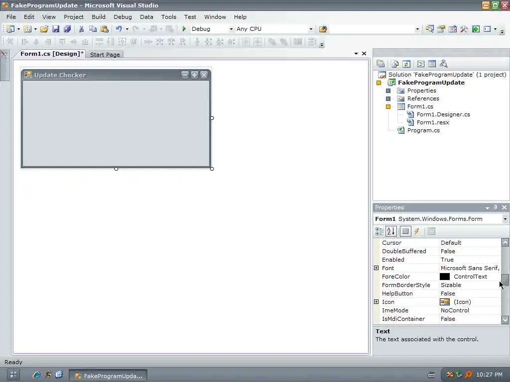Screen dimensions: 510x382
Task: Select Form1.resx in Solution Explorer
Action: click(x=433, y=122)
